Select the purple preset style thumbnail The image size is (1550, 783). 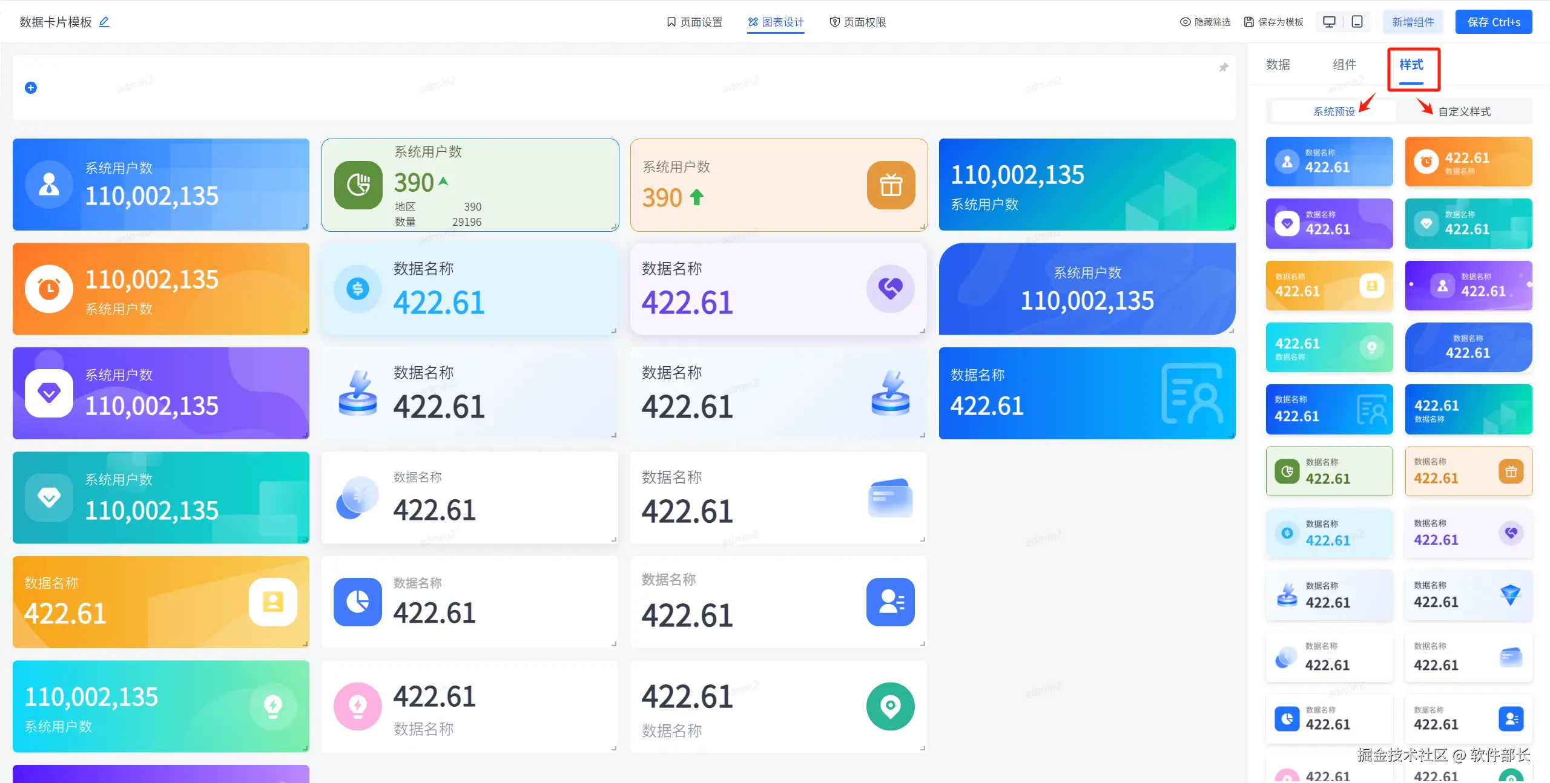point(1329,224)
